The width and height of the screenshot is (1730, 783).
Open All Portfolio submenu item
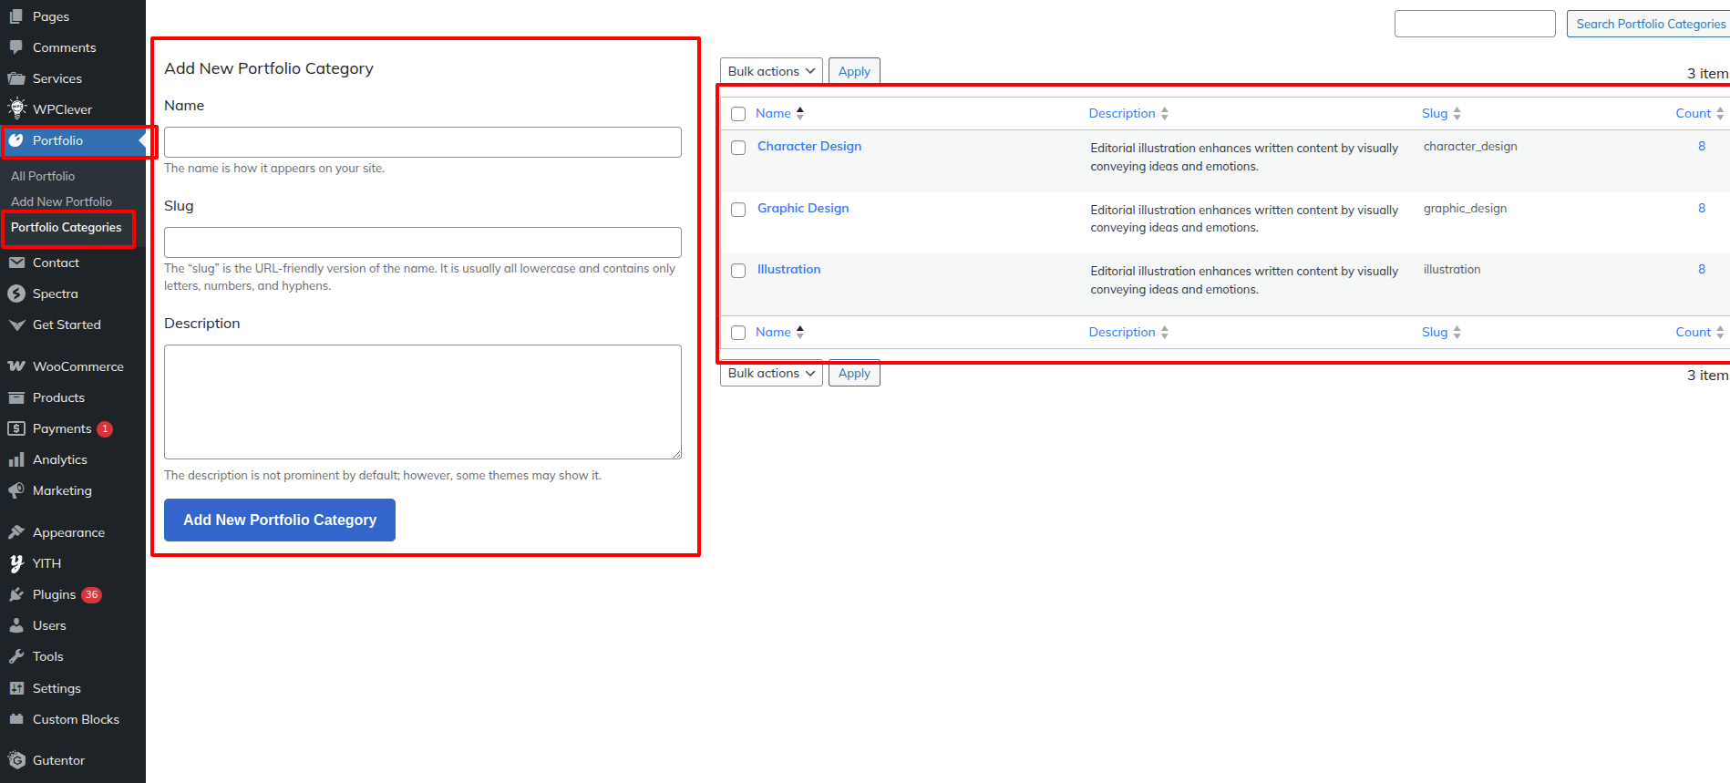[x=43, y=176]
